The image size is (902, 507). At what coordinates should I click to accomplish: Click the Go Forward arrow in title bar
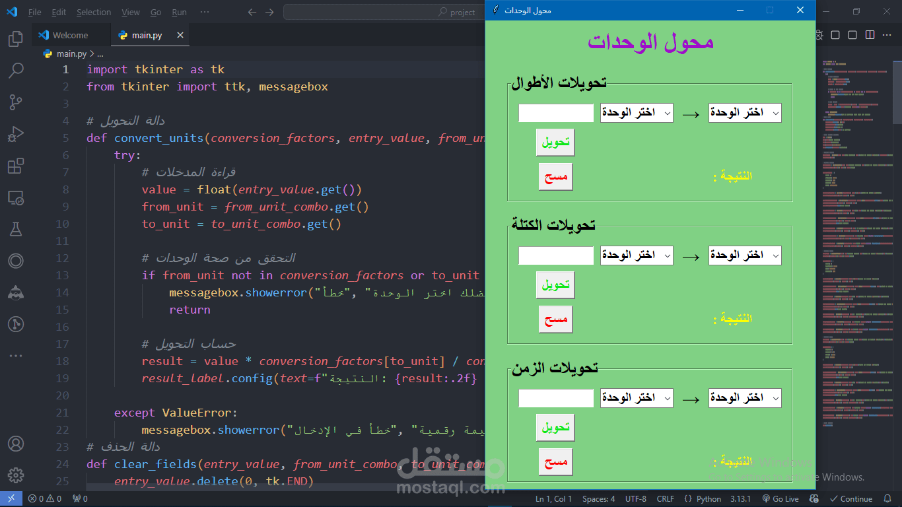[269, 12]
